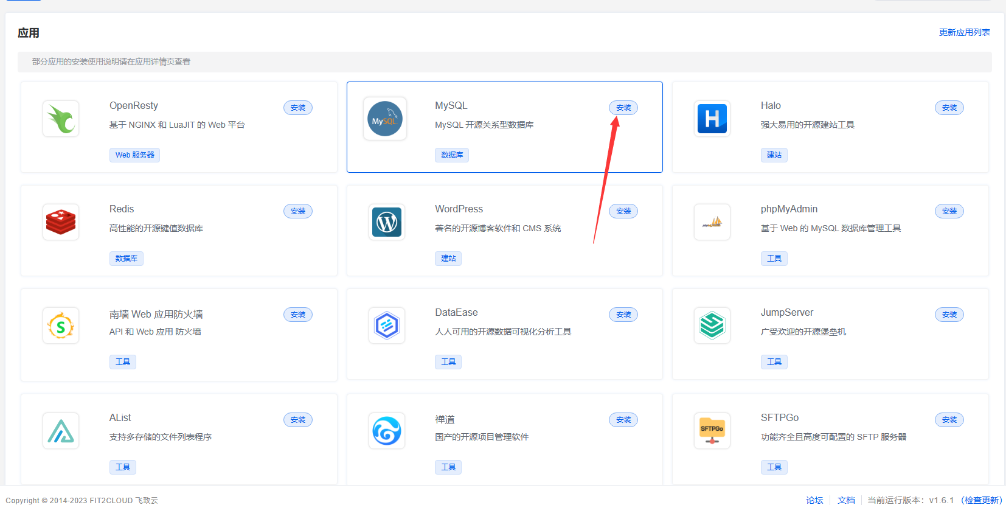
Task: Click the OpenResty app title
Action: click(x=134, y=106)
